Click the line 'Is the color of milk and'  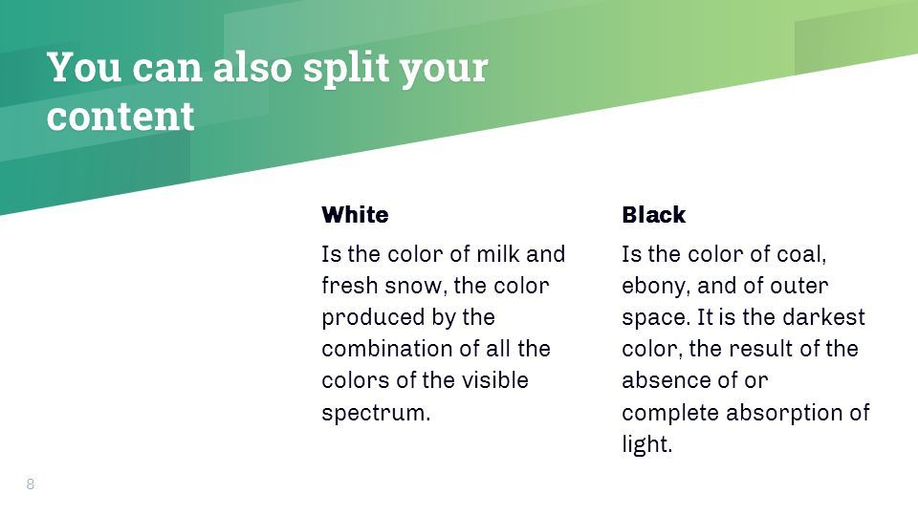[x=443, y=254]
